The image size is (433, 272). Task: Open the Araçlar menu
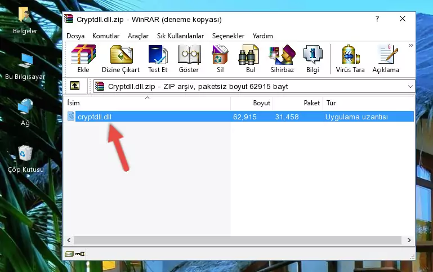[x=138, y=36]
